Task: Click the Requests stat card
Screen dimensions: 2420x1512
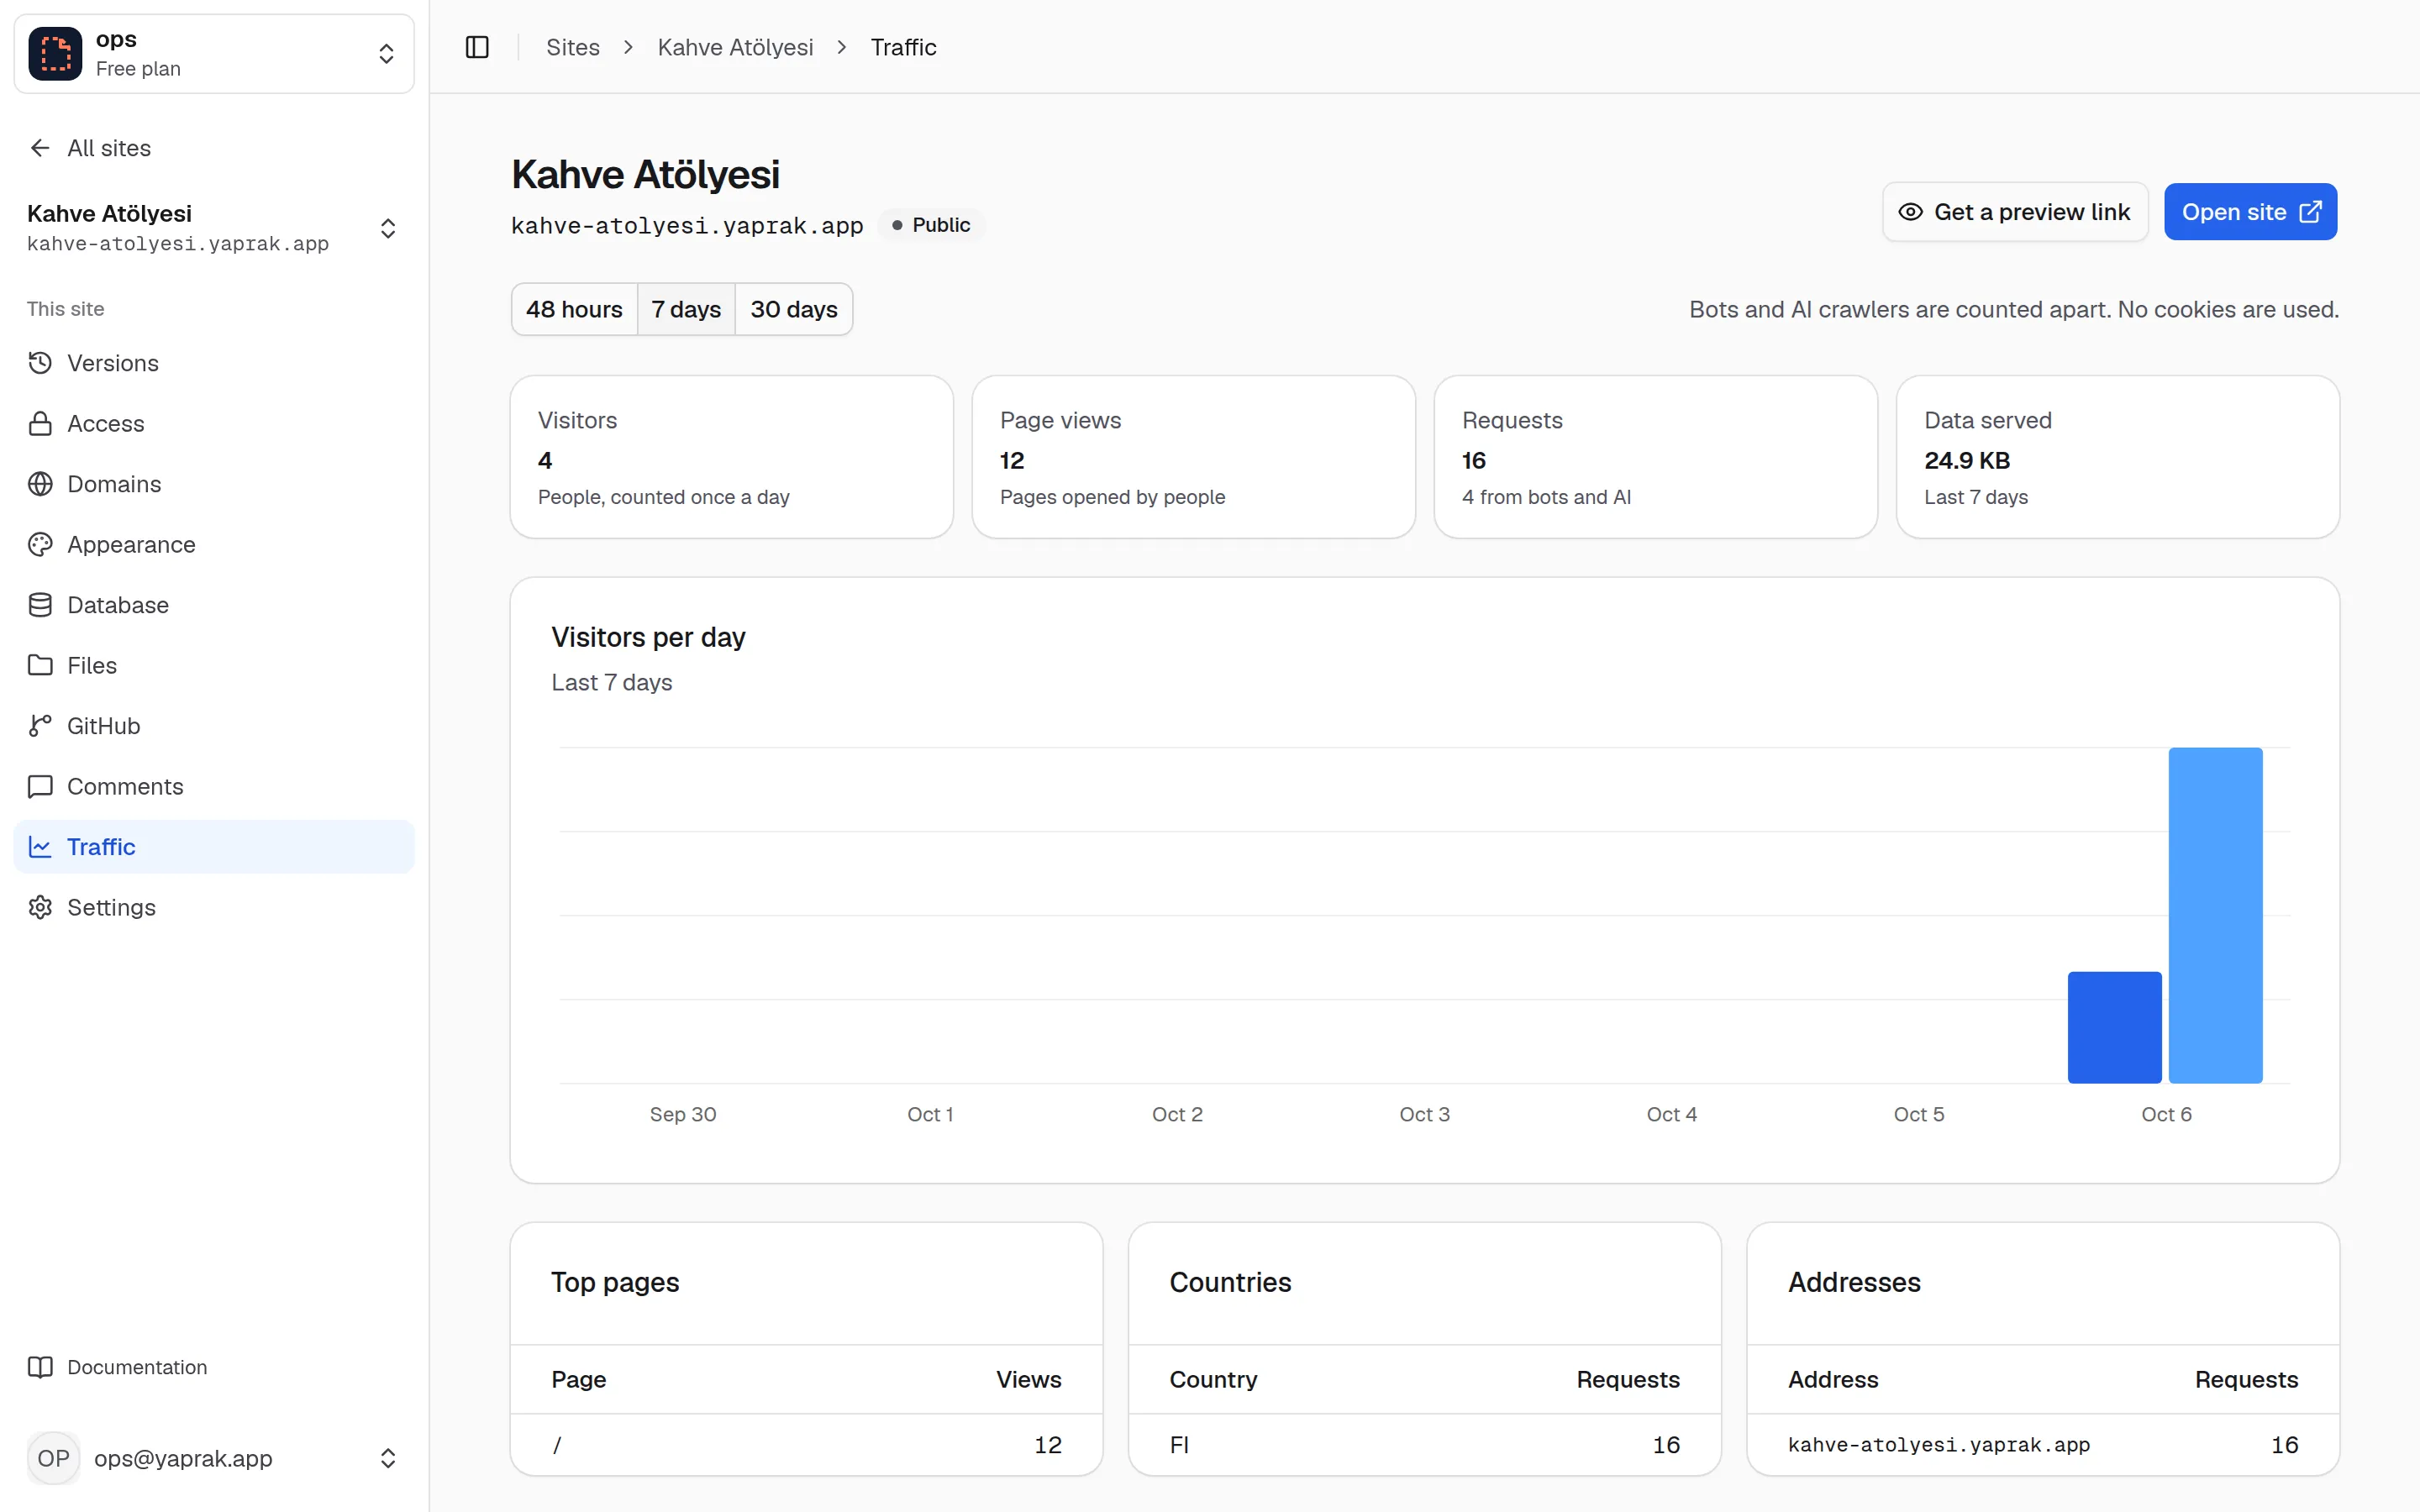Action: 1656,457
